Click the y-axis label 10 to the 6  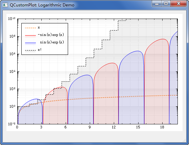tap(13, 54)
